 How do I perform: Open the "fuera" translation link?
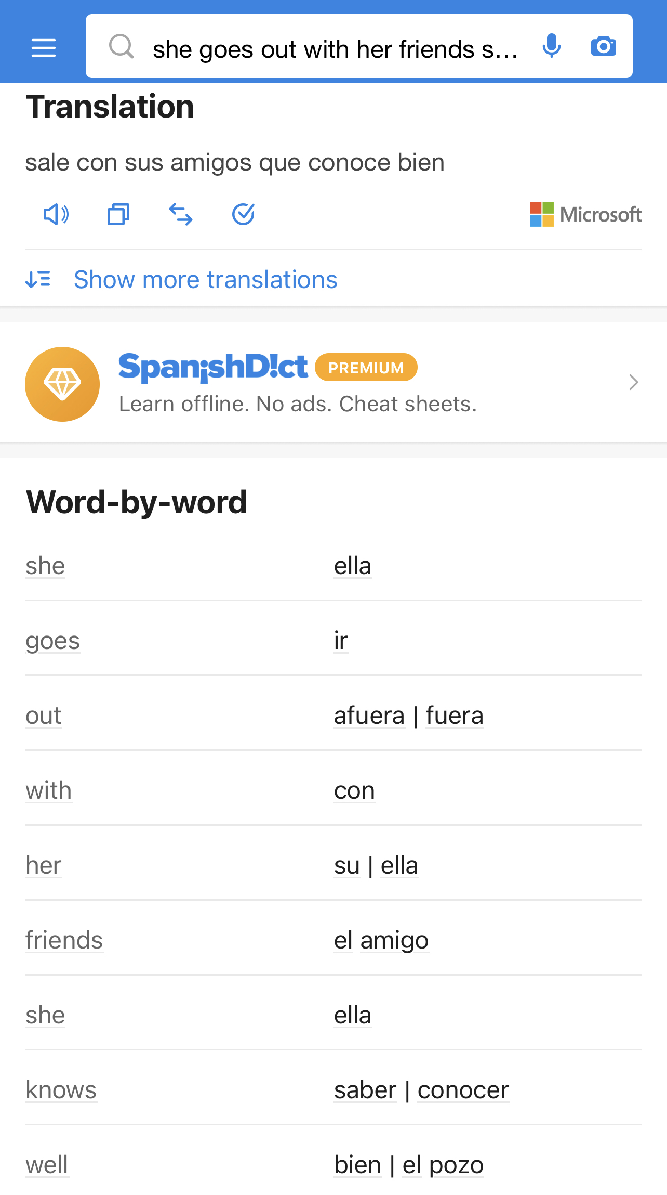[x=455, y=716]
